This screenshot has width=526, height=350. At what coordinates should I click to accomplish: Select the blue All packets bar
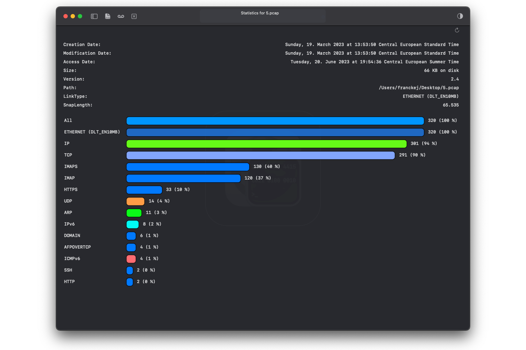click(x=275, y=121)
